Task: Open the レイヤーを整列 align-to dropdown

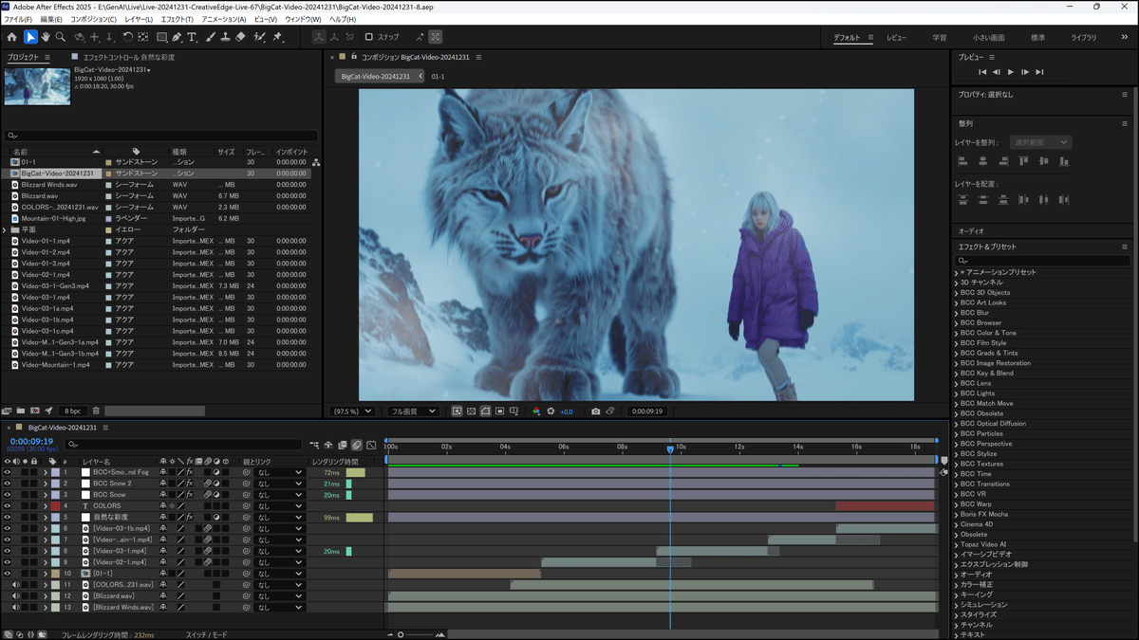Action: point(1041,142)
